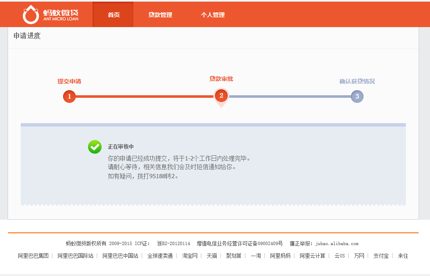This screenshot has width=430, height=276.
Task: Open the 阿里巴巴集团 footer link
Action: 33,256
